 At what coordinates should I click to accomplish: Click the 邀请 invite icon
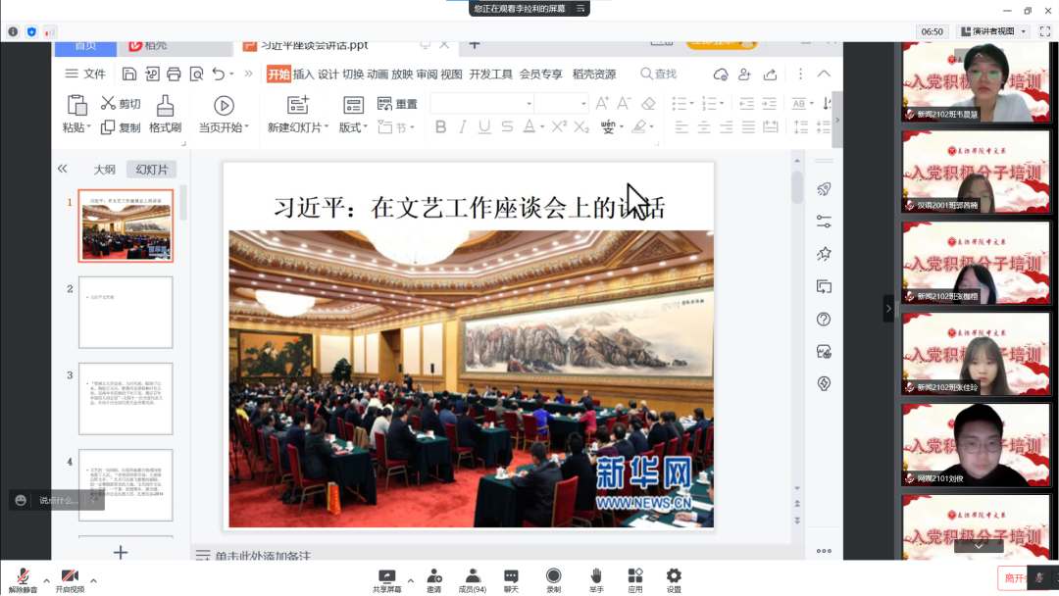[433, 576]
